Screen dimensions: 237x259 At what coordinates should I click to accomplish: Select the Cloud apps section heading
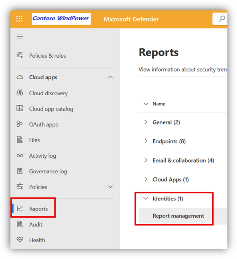point(43,77)
